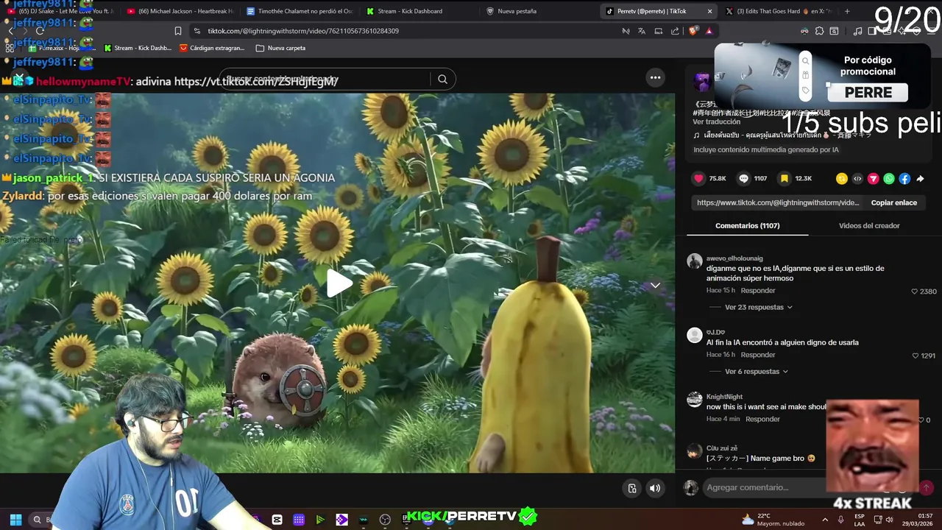Switch to Timothée Chalamet tab
The width and height of the screenshot is (942, 530).
[x=300, y=11]
